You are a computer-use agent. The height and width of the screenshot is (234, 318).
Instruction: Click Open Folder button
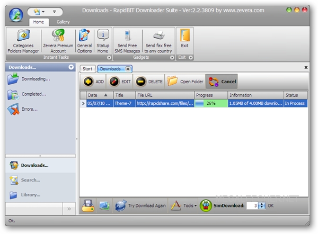tap(185, 82)
